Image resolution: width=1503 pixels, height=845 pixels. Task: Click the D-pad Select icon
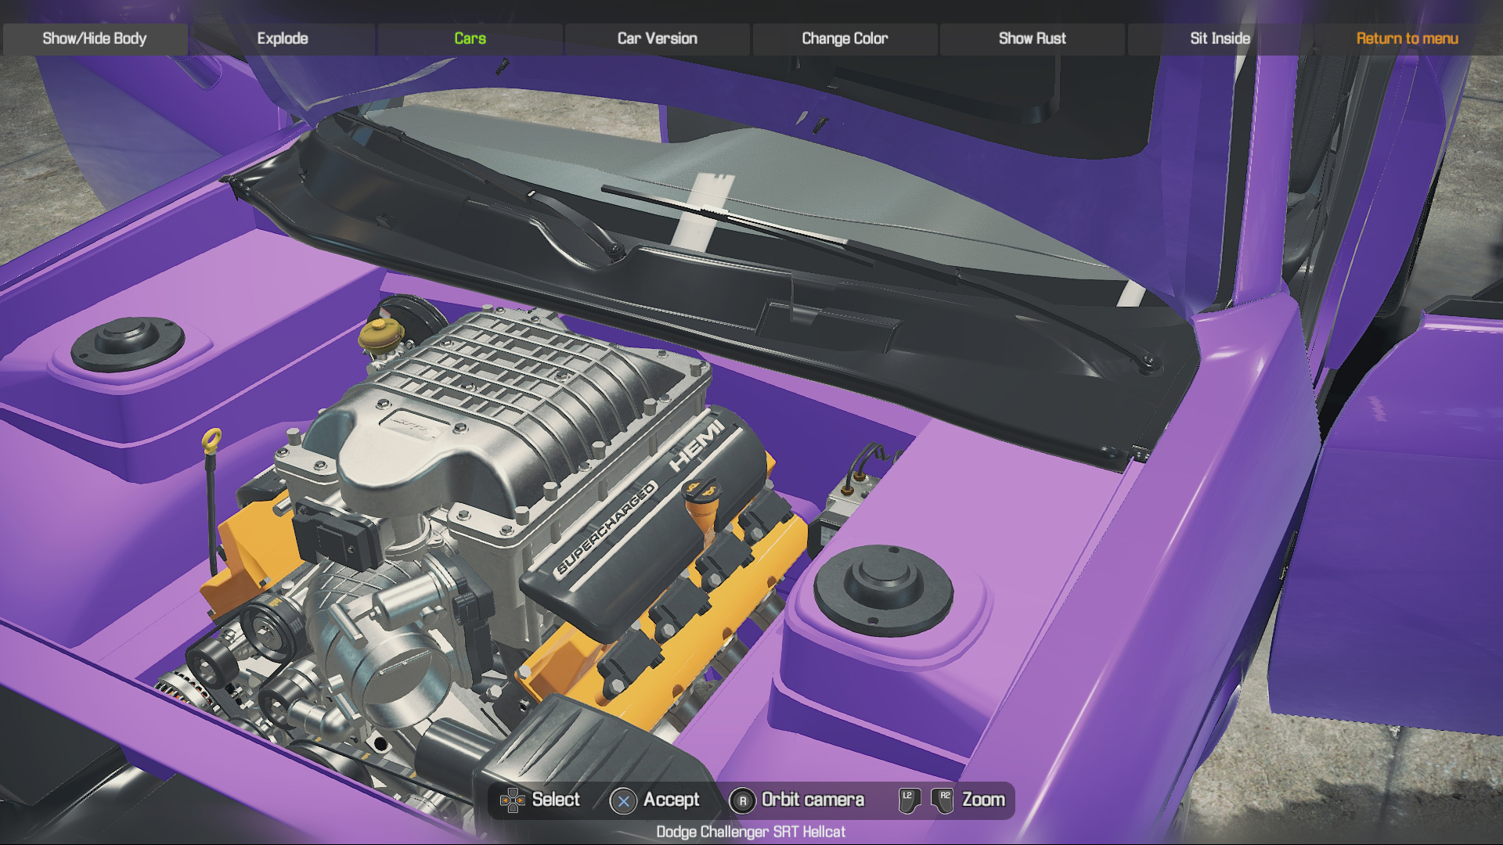click(x=514, y=800)
